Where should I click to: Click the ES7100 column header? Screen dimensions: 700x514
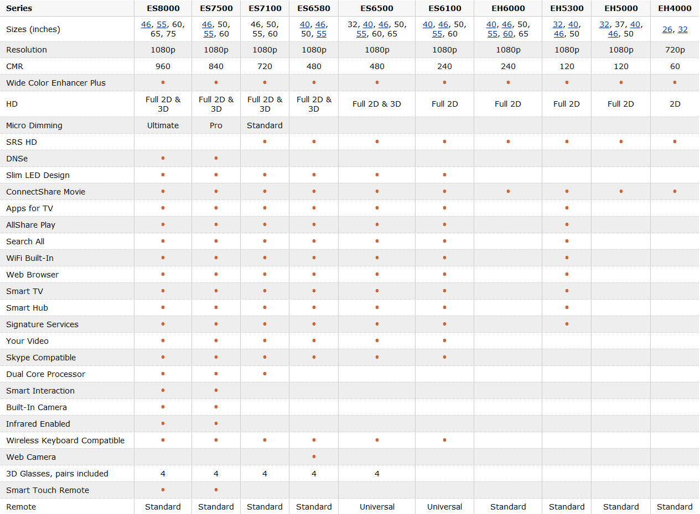[x=265, y=8]
